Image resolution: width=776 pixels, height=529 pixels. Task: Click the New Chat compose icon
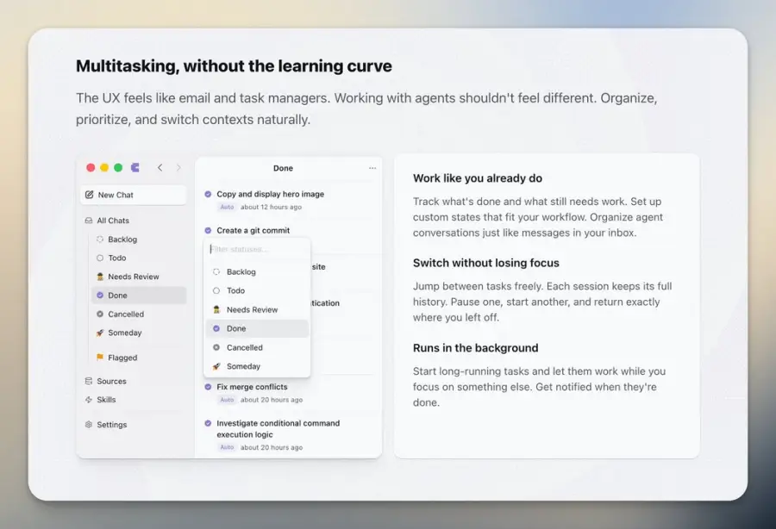point(89,195)
